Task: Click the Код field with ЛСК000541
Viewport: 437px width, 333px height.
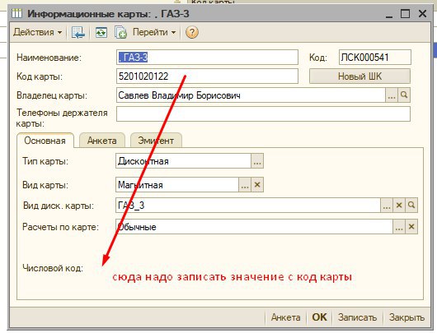Action: [375, 58]
